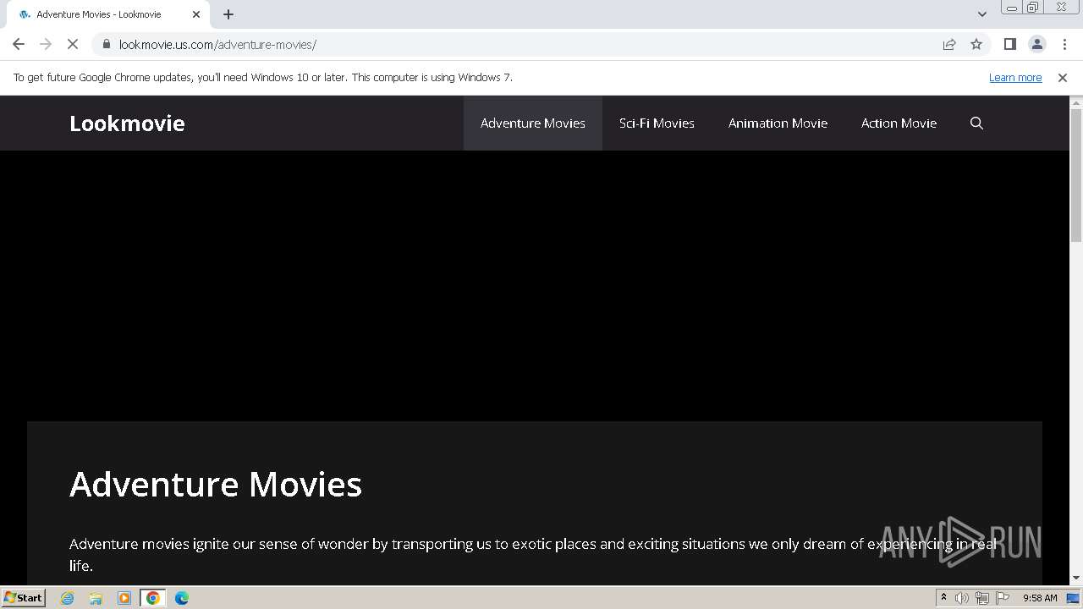Follow the Learn more link

coord(1015,78)
